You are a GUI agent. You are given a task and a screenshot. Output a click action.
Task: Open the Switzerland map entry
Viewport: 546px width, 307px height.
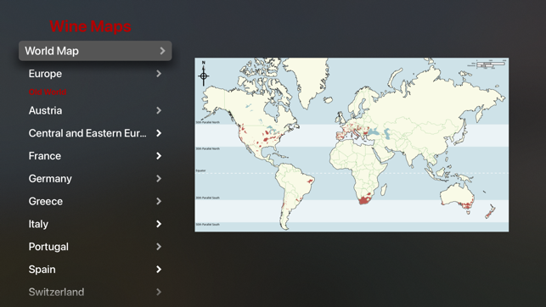[95, 292]
